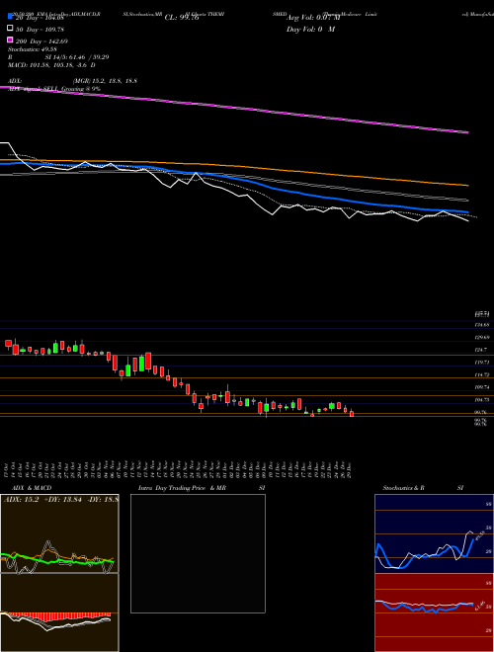The height and width of the screenshot is (652, 494).
Task: Click the blue 20 Day EMA legend swatch
Action: (10, 16)
